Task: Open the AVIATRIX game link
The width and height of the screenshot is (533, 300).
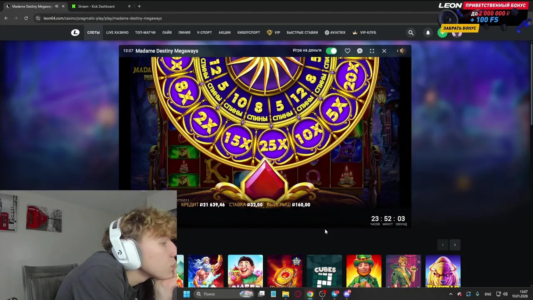Action: click(x=335, y=32)
